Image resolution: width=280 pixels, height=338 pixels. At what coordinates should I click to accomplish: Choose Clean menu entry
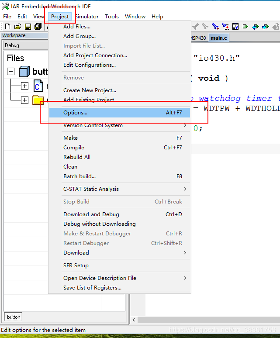(x=120, y=167)
